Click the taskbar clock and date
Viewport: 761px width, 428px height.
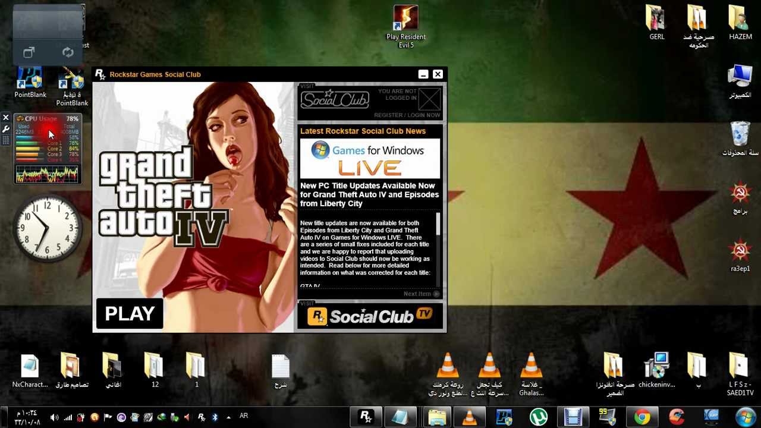pyautogui.click(x=27, y=417)
